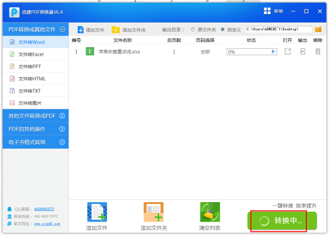
Task: Select 文件转TXT in sidebar
Action: [36, 91]
